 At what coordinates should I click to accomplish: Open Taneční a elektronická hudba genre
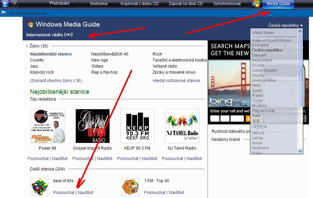click(180, 60)
